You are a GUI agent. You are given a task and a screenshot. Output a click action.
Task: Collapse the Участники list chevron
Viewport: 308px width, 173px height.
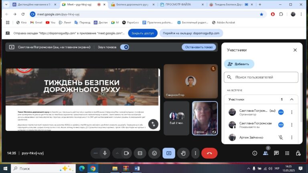tap(292, 99)
